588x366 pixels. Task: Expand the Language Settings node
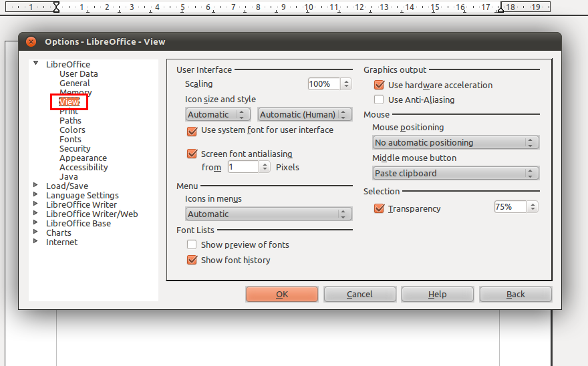click(x=35, y=194)
